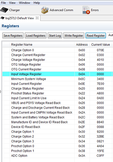
Task: Click current value 8000
Action: [x=101, y=88]
